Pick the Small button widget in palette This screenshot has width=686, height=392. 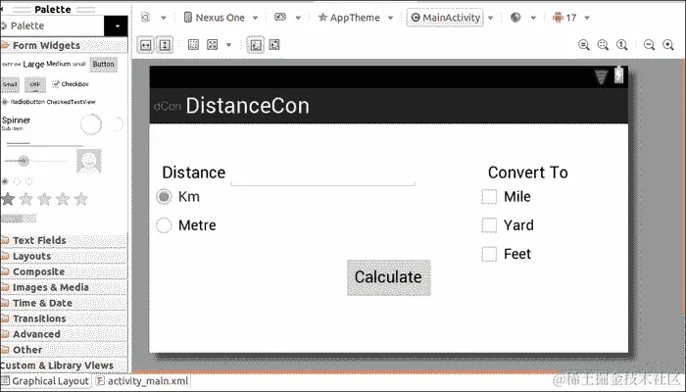10,84
